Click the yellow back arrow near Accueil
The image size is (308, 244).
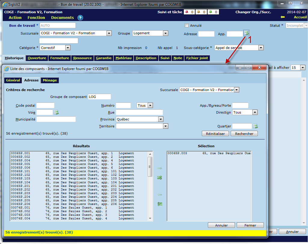(282, 17)
